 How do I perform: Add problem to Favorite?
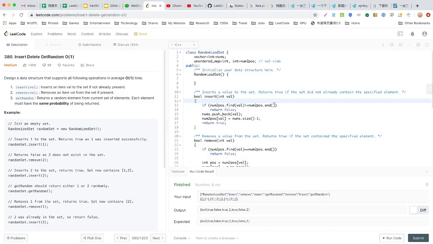tap(66, 65)
